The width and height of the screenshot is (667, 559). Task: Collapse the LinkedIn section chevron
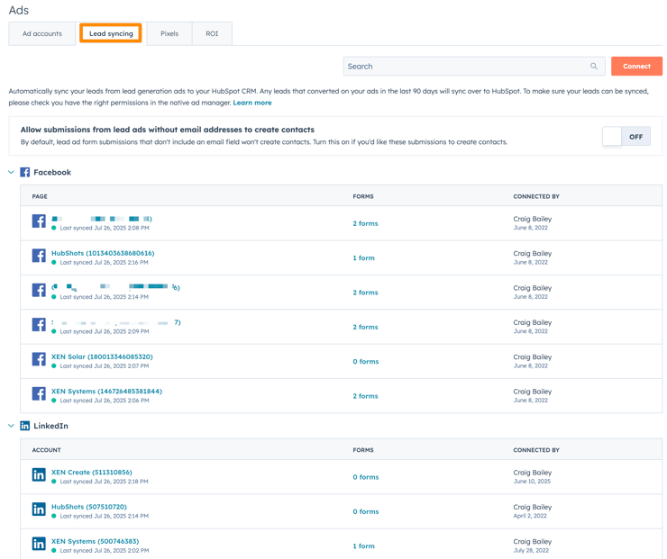[12, 426]
